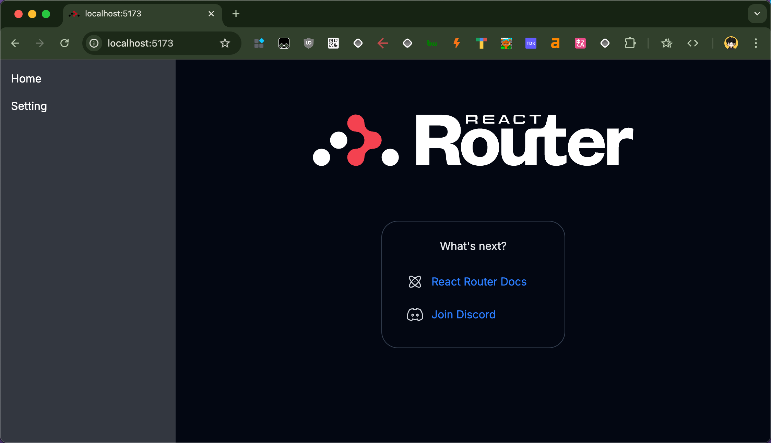Open the profile avatar menu
The height and width of the screenshot is (443, 771).
[x=731, y=43]
